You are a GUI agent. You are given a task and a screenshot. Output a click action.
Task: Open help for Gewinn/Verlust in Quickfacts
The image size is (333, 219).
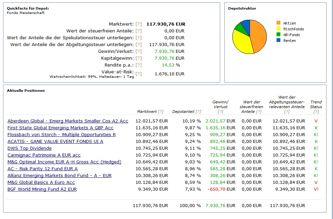(x=138, y=52)
